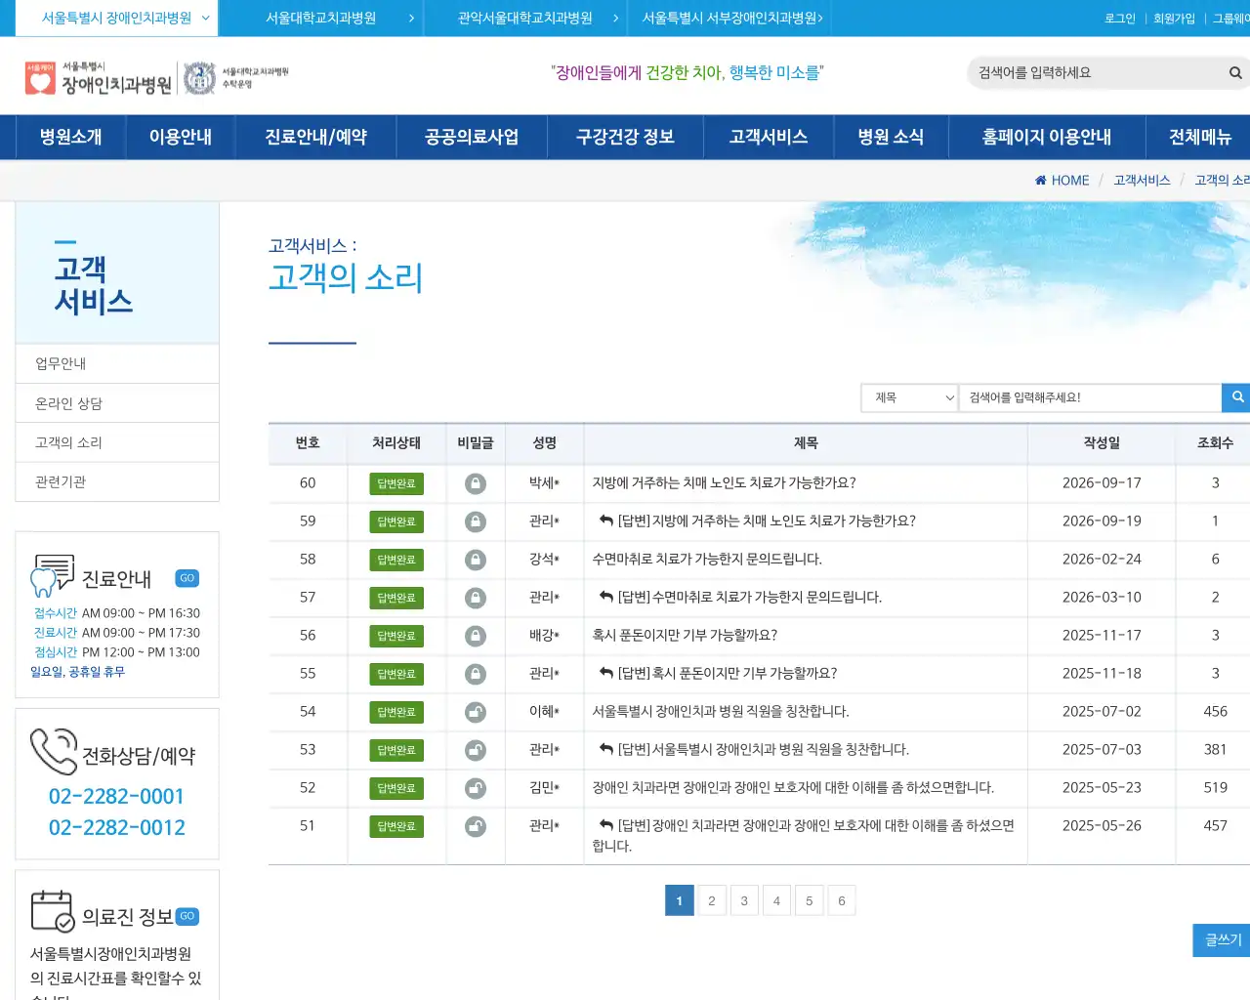The height and width of the screenshot is (1000, 1250).
Task: Expand the 관악서울대학교치과병원 top link arrow
Action: pos(616,18)
